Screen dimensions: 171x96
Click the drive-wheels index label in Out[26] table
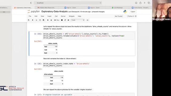48,74
